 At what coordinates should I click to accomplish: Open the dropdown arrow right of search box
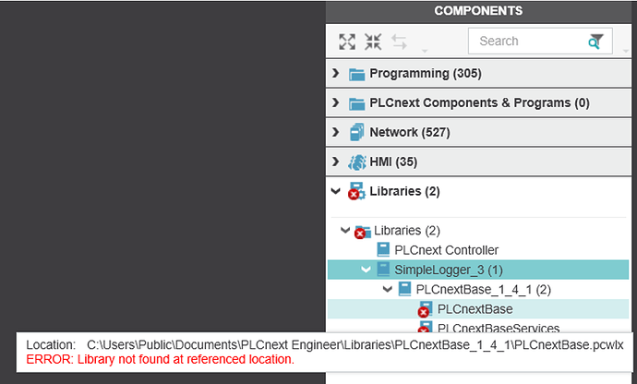click(626, 51)
